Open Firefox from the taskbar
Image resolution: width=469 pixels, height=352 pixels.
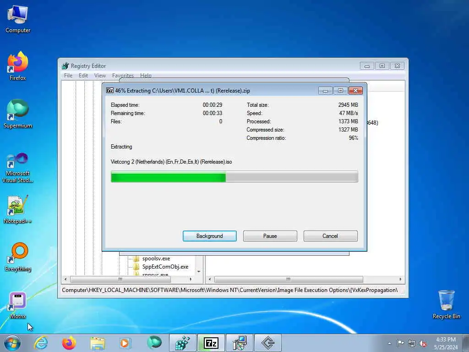tap(69, 343)
